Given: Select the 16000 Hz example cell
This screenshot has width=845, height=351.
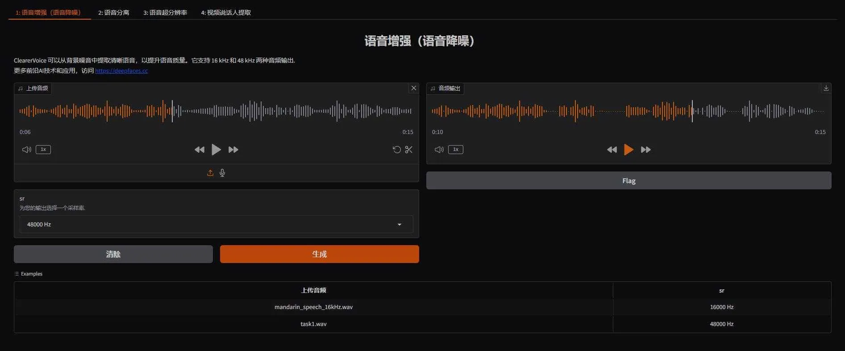Looking at the screenshot, I should pyautogui.click(x=722, y=307).
